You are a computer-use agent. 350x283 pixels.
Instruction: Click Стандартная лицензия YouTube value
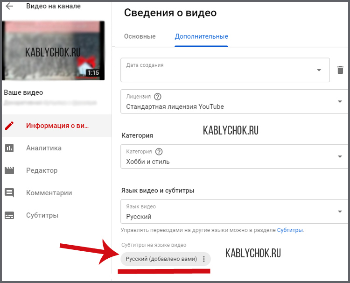coord(175,106)
